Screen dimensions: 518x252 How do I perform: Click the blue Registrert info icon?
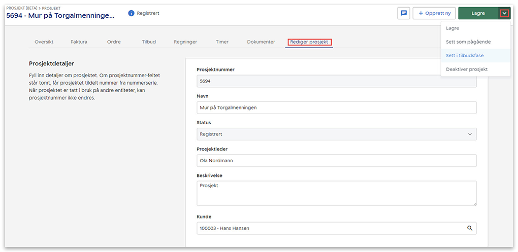pos(132,13)
